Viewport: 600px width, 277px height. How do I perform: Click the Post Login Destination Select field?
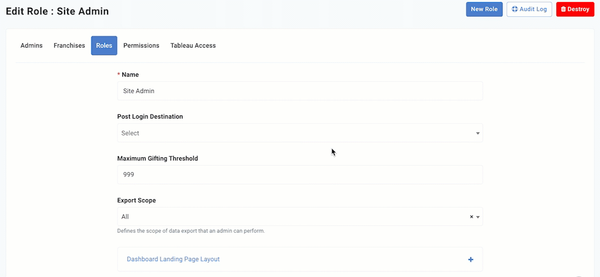click(x=299, y=133)
